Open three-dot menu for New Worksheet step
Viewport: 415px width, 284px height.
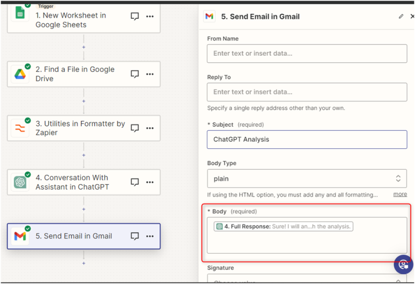tap(150, 17)
